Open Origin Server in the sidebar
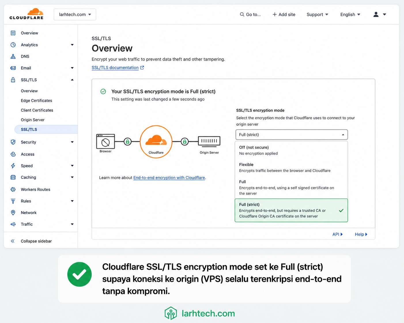 pos(33,120)
